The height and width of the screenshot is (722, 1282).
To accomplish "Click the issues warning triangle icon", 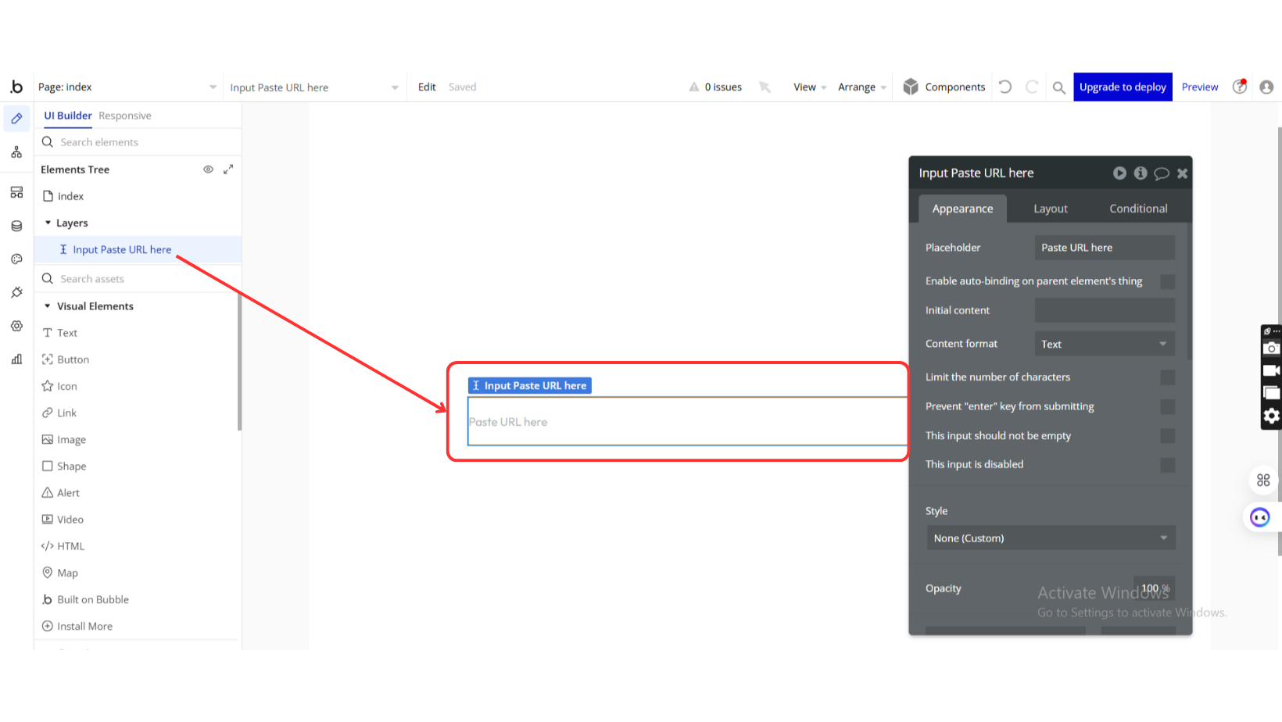I will 694,88.
